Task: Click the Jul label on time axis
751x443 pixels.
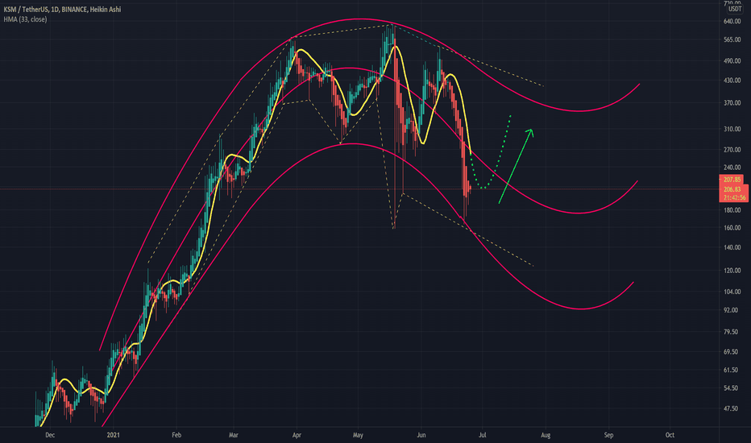Action: point(483,435)
